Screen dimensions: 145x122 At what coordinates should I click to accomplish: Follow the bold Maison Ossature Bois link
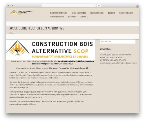pyautogui.click(x=63, y=63)
